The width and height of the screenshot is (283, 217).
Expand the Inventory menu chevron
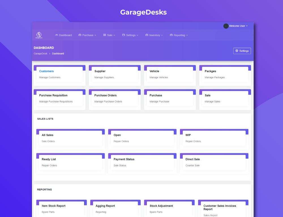click(162, 35)
